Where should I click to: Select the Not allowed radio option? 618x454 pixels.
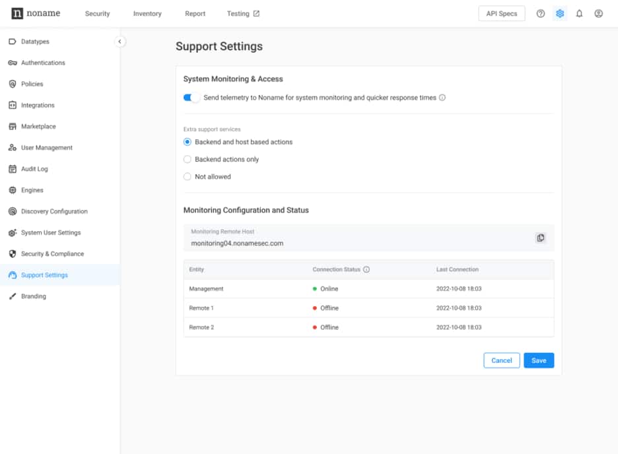[188, 177]
